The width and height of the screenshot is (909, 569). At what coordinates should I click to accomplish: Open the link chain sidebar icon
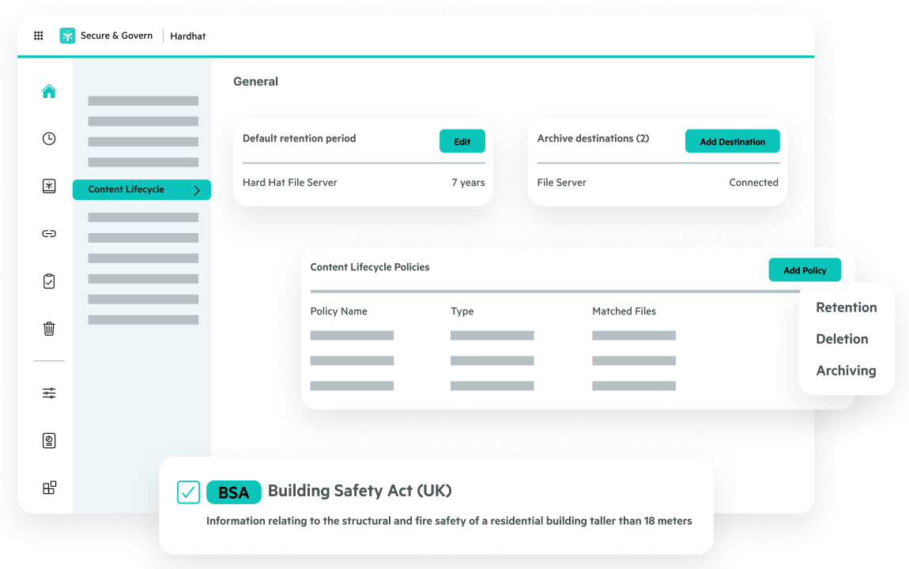[x=49, y=233]
